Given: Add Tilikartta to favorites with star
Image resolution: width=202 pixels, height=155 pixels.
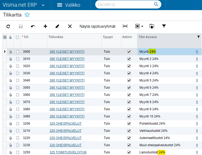Looking at the screenshot, I should click(27, 15).
